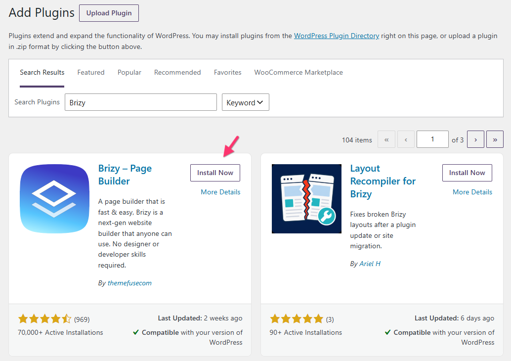
Task: Click the Layout Recompiler plugin thumbnail icon
Action: pos(306,199)
